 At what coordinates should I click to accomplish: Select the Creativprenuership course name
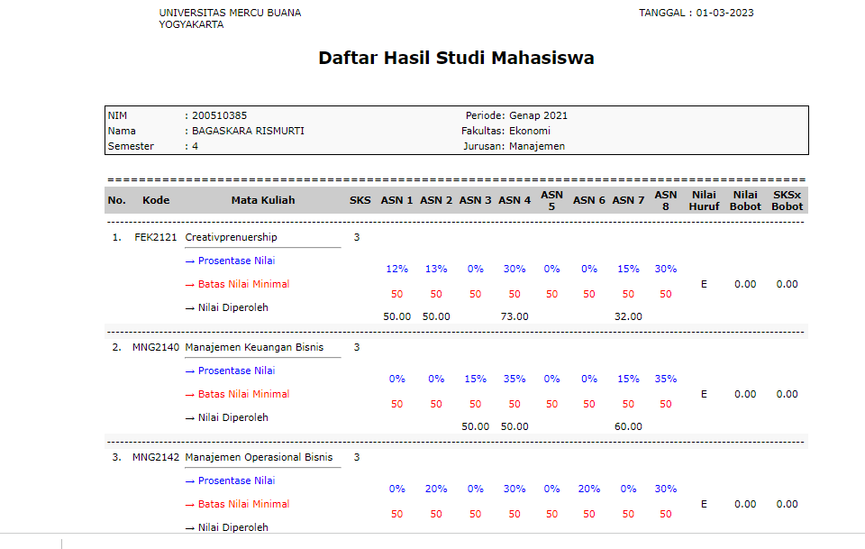(x=231, y=237)
